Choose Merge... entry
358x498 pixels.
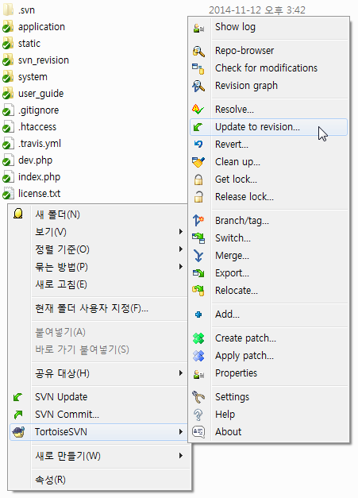point(269,256)
